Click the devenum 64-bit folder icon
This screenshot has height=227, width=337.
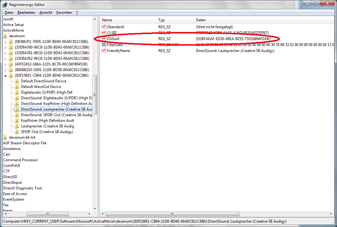pyautogui.click(x=5, y=137)
